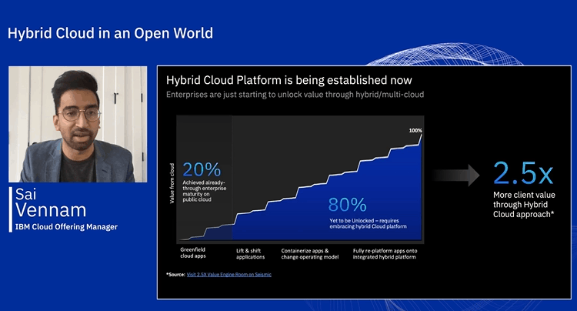Click the speaker video thumbnail of Sai Vennam

78,125
